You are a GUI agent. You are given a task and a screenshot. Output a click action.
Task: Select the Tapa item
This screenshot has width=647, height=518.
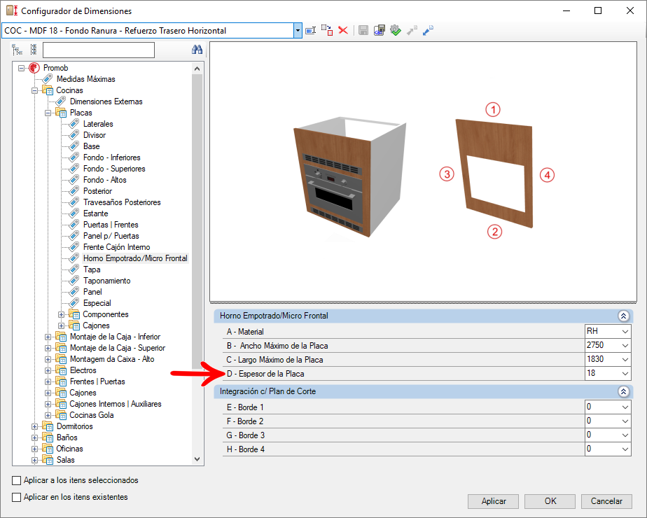[x=92, y=269]
